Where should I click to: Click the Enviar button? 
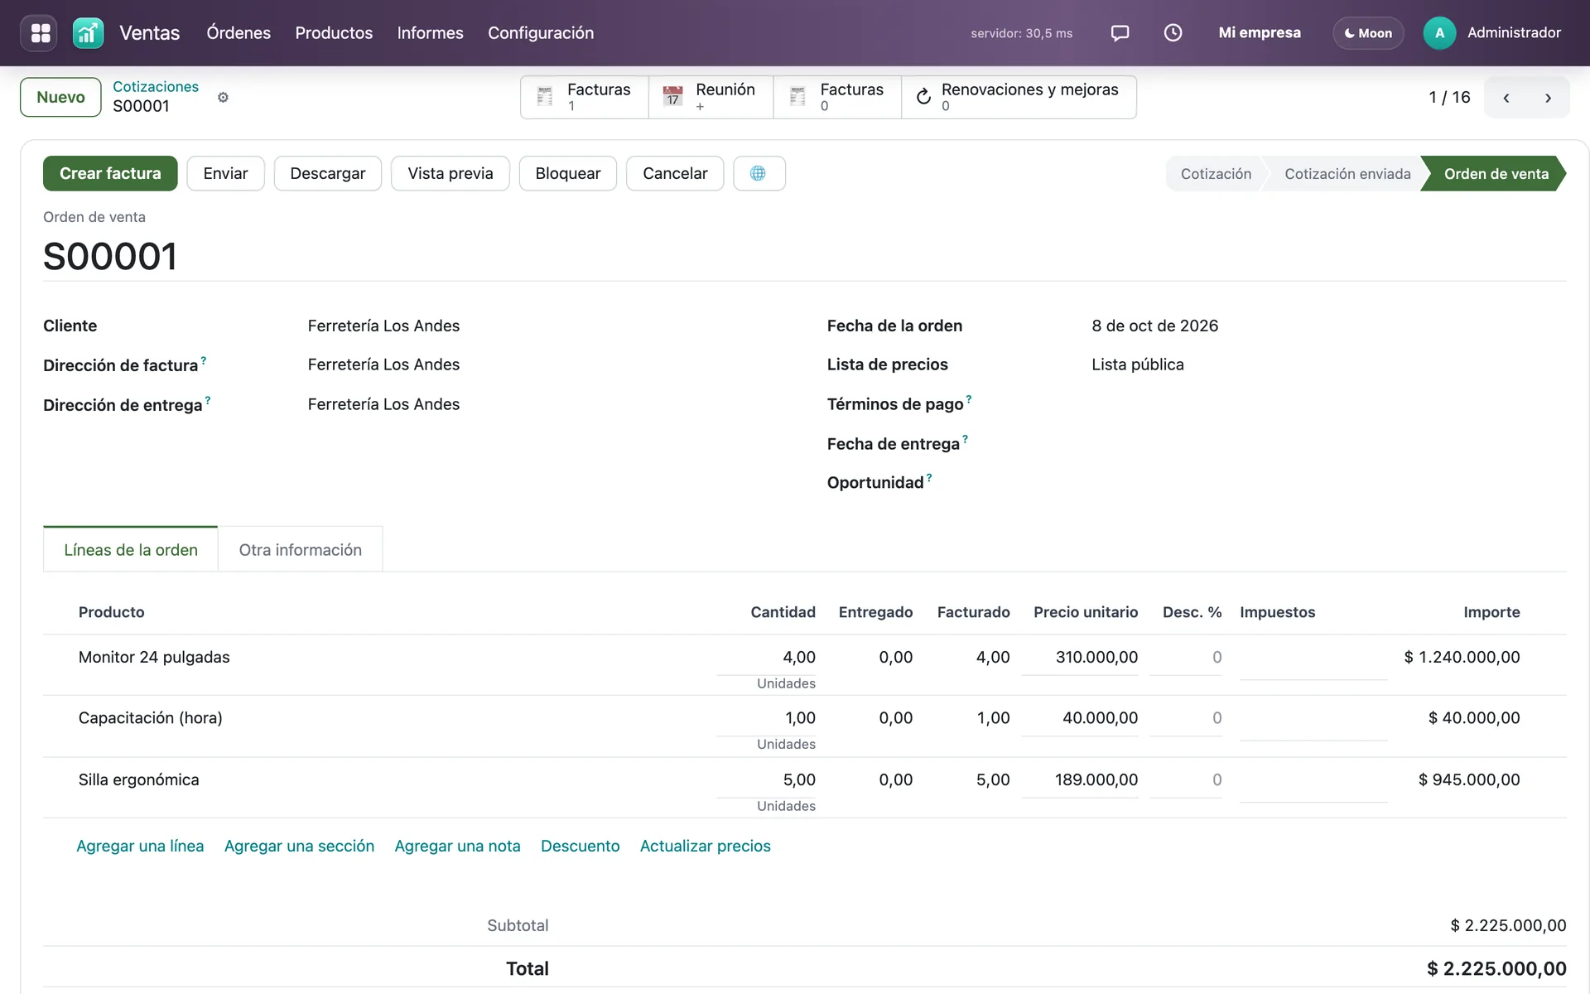[x=225, y=173]
